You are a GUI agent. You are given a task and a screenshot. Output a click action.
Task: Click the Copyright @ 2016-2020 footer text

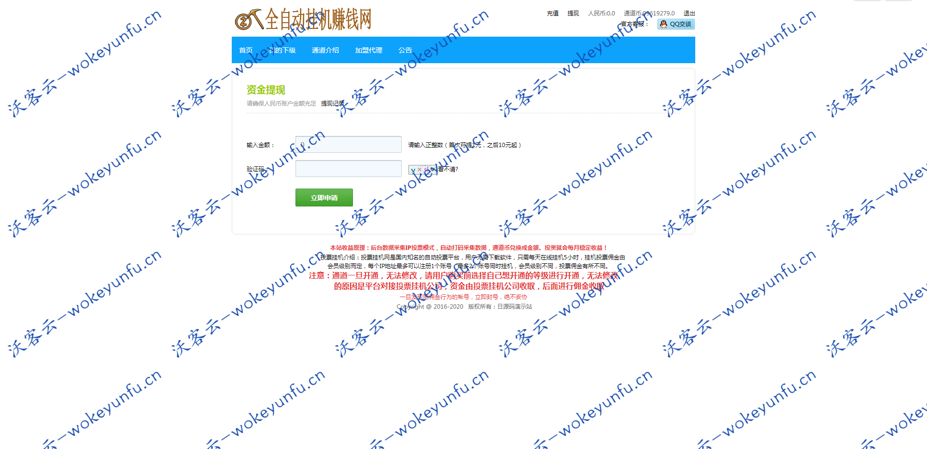[x=430, y=307]
